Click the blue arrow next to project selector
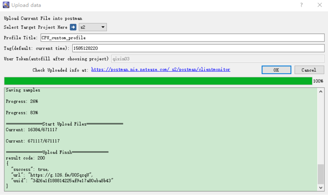Screen dimensions: 328x195 (x=73, y=27)
